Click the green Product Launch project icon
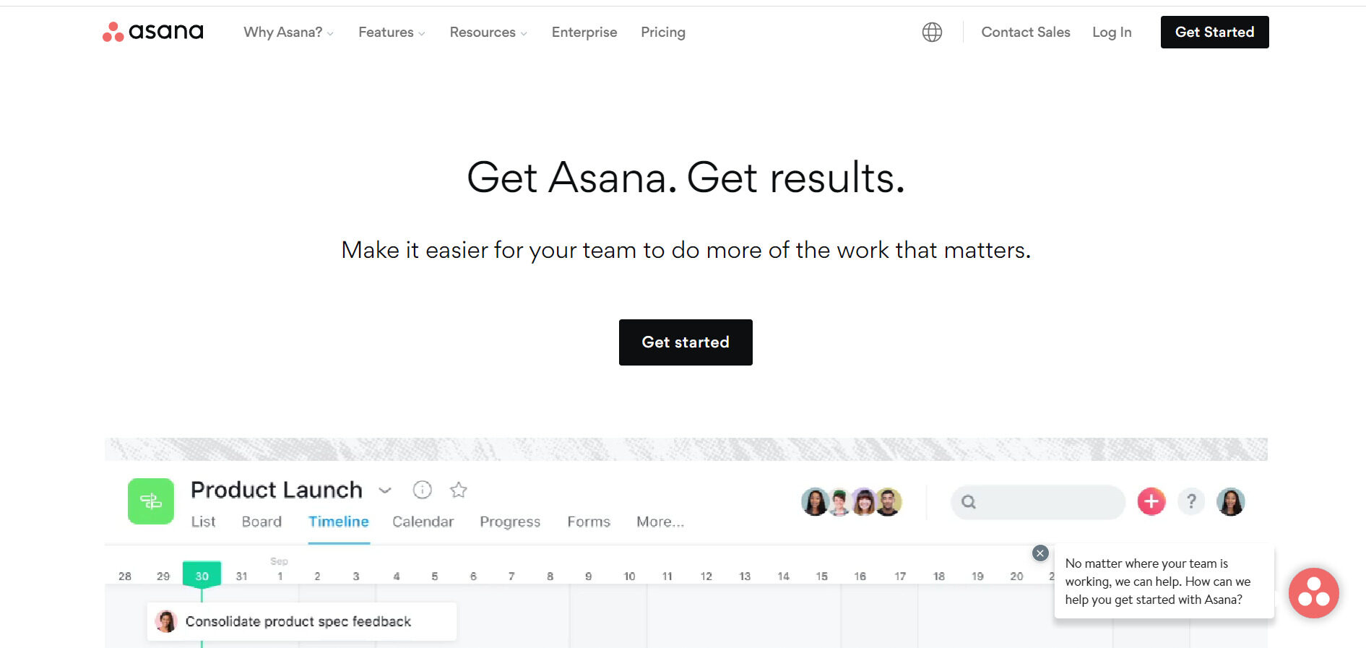Screen dimensions: 1366x648 151,501
